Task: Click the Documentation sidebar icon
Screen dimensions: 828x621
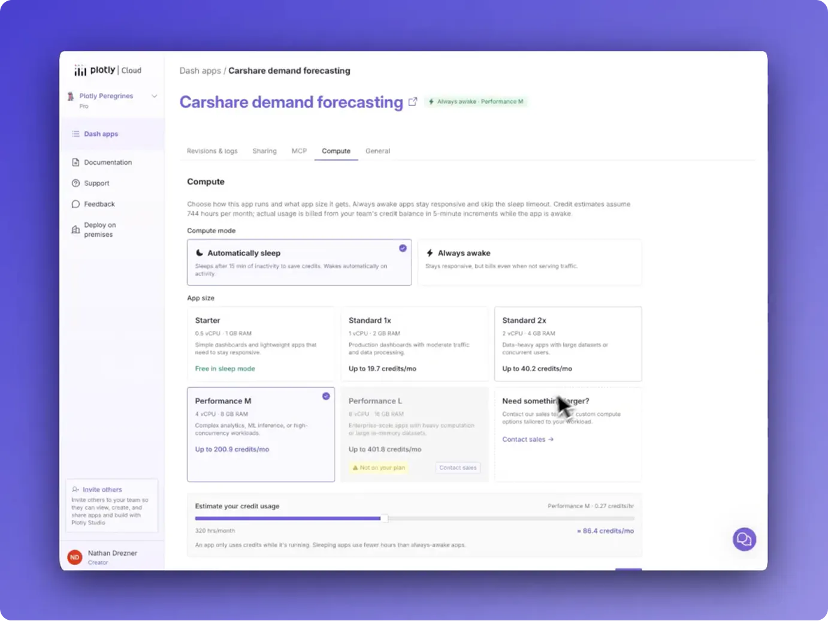Action: click(x=75, y=162)
